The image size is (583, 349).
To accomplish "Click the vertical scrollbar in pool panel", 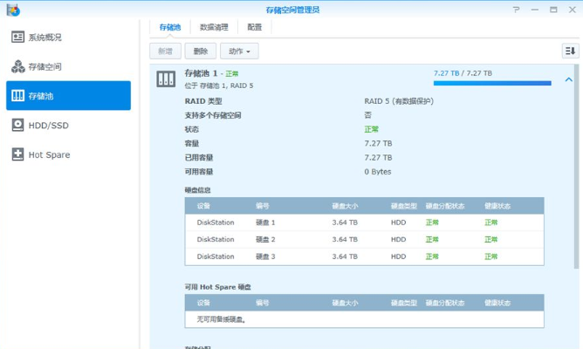I will [x=576, y=167].
